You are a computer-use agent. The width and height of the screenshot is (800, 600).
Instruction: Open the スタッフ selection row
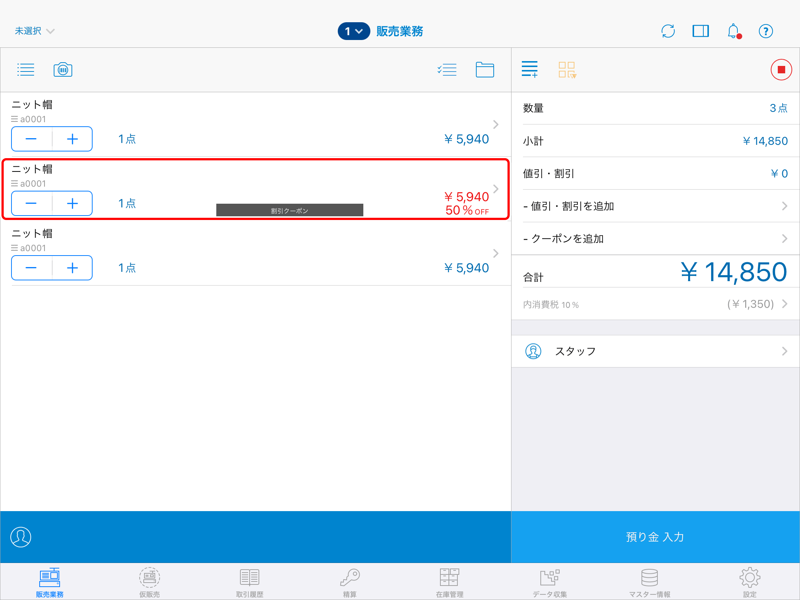click(x=655, y=351)
